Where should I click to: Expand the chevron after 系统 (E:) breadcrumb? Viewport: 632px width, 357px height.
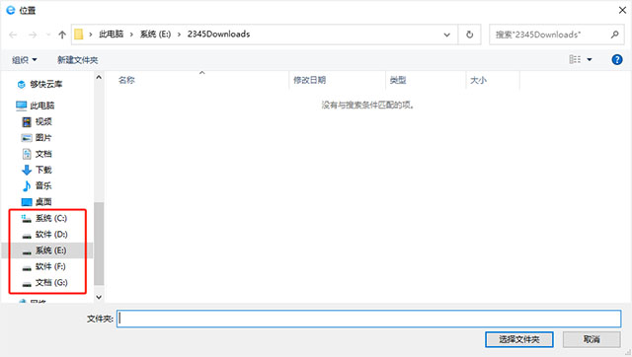[179, 35]
